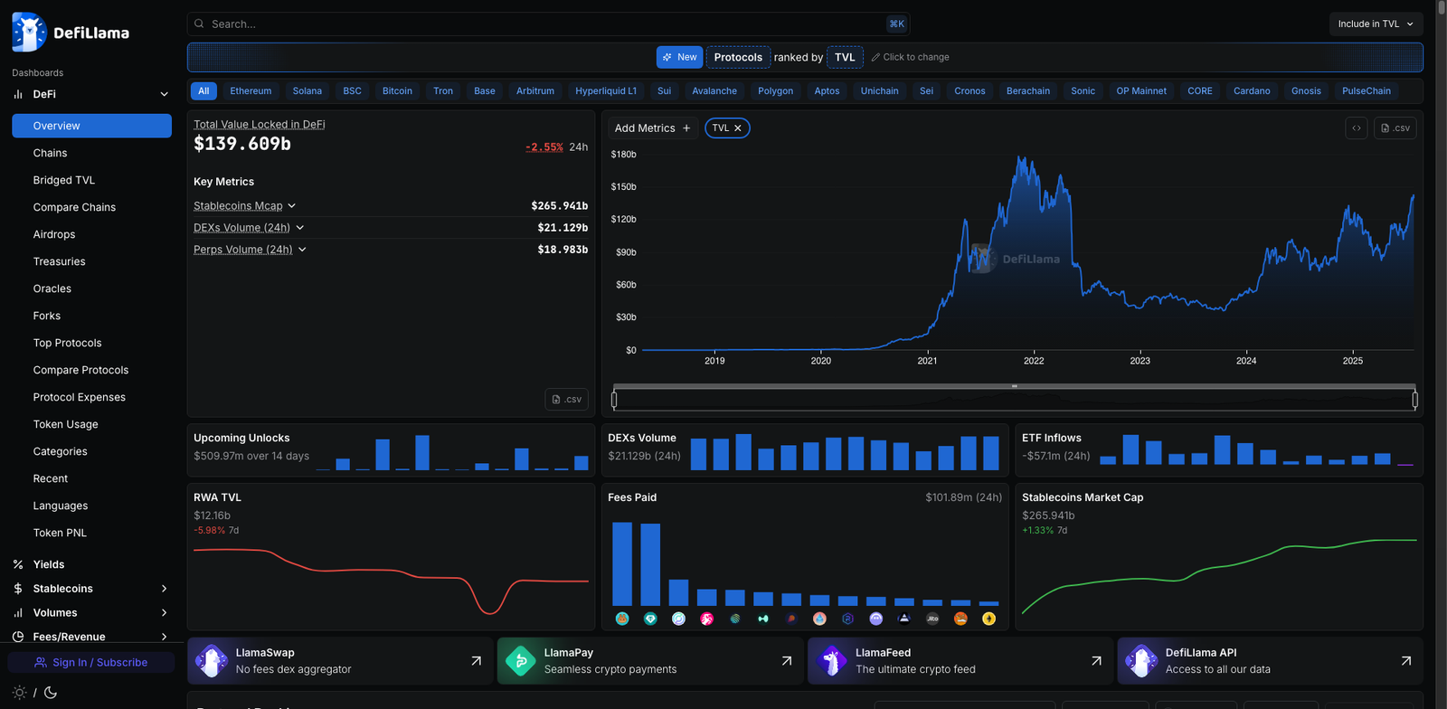This screenshot has width=1447, height=709.
Task: Expand the Fees/Revenue sidebar menu
Action: click(x=164, y=637)
